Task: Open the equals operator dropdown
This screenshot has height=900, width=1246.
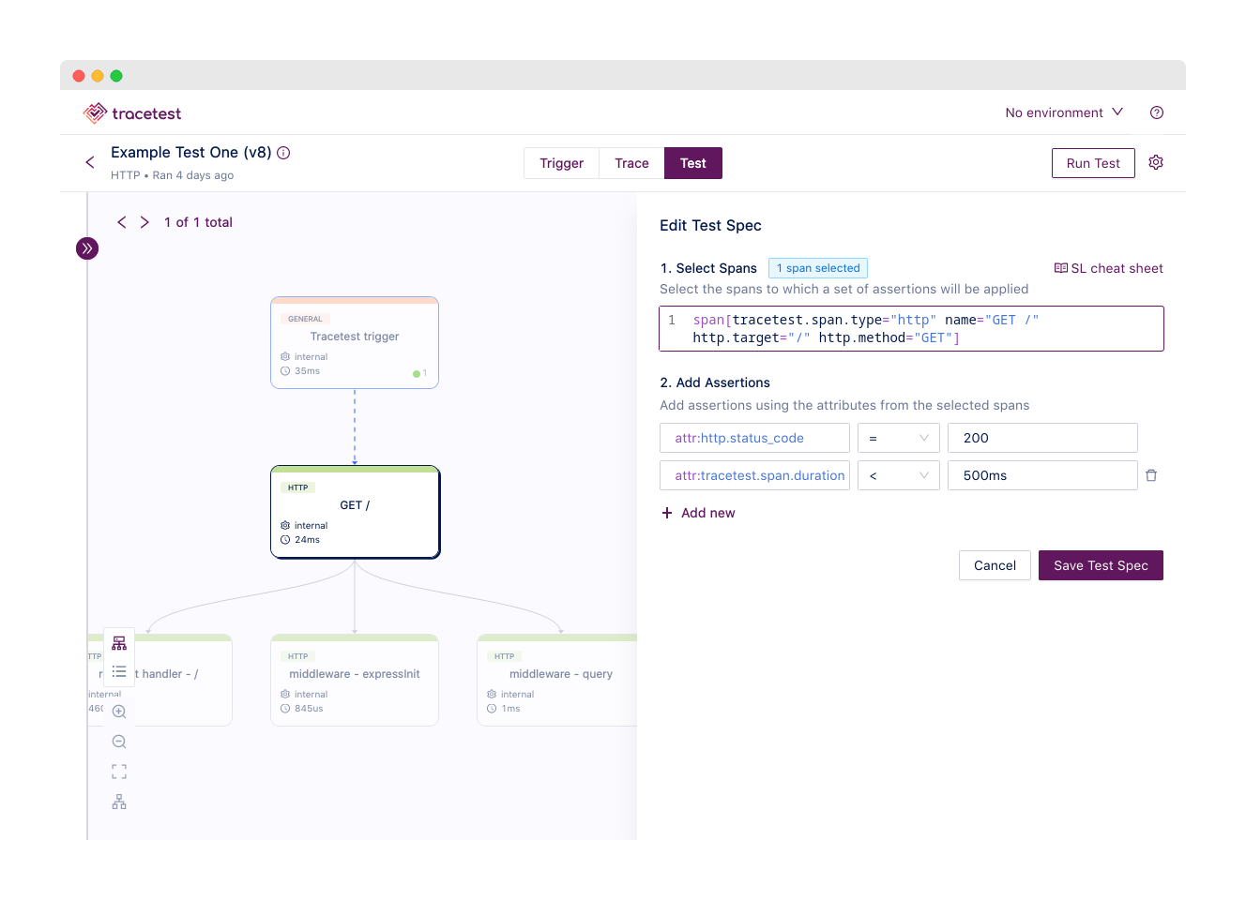Action: [x=898, y=438]
